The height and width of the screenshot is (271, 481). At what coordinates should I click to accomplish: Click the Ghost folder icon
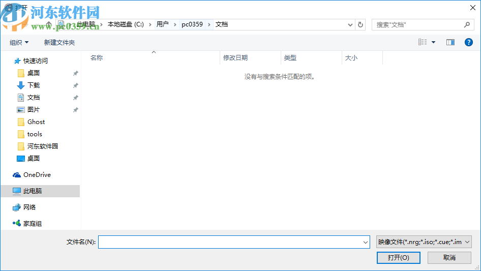(21, 122)
